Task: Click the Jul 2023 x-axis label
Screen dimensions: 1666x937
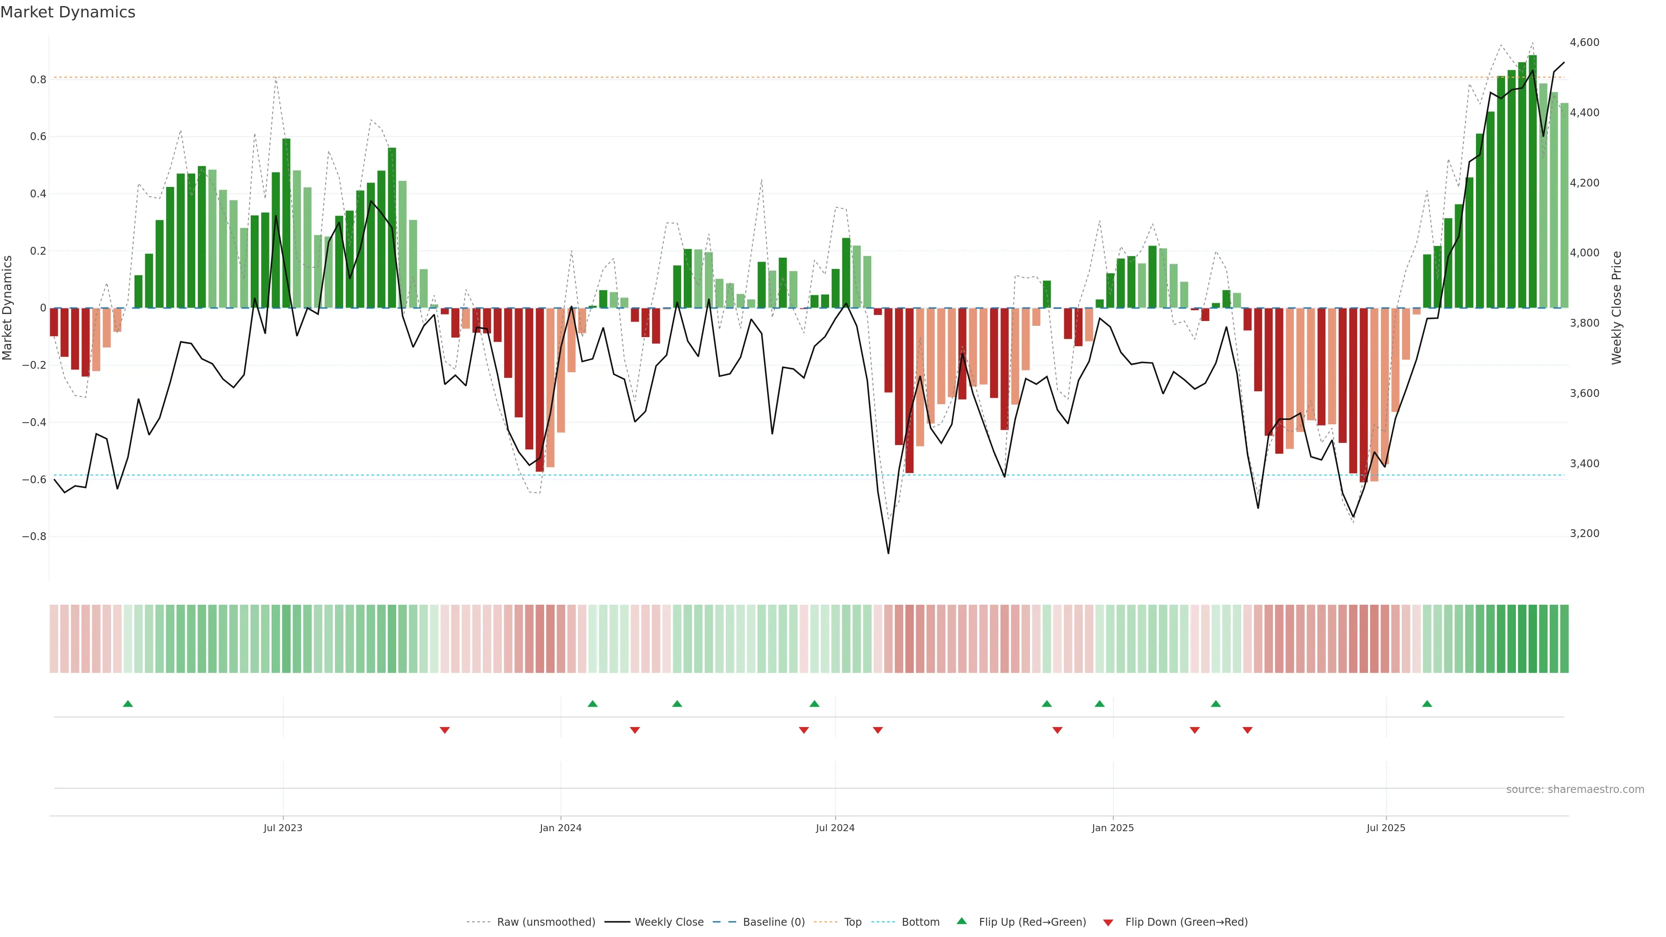Action: 282,828
